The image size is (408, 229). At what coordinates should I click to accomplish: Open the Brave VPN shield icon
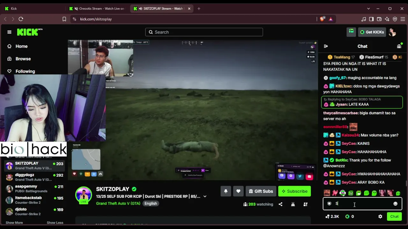coord(395,19)
